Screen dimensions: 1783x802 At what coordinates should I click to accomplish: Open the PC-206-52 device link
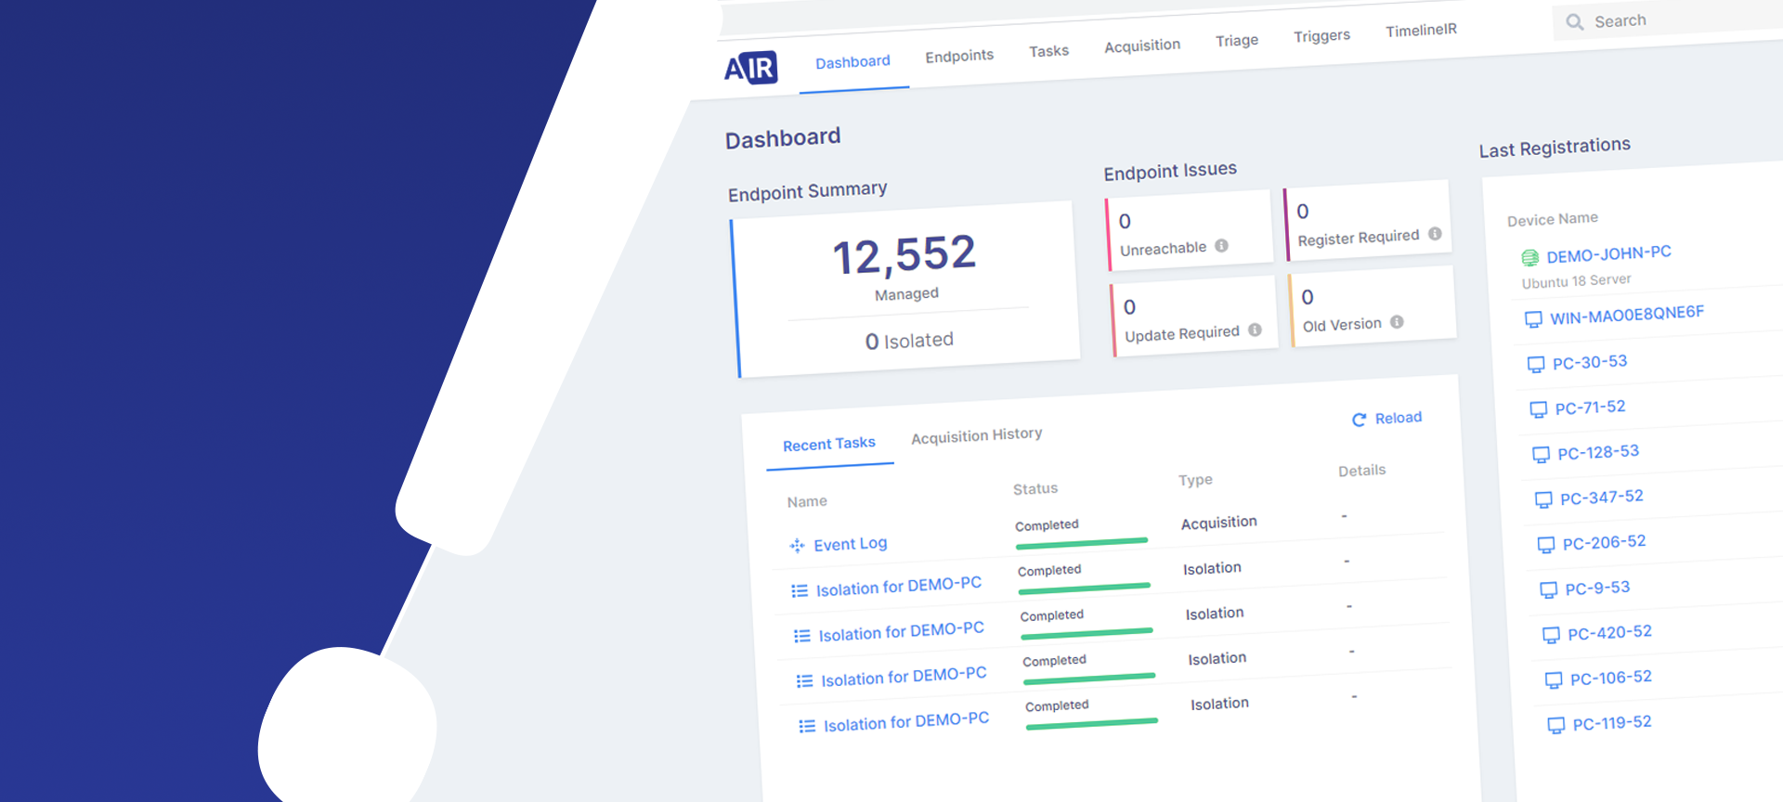point(1605,543)
